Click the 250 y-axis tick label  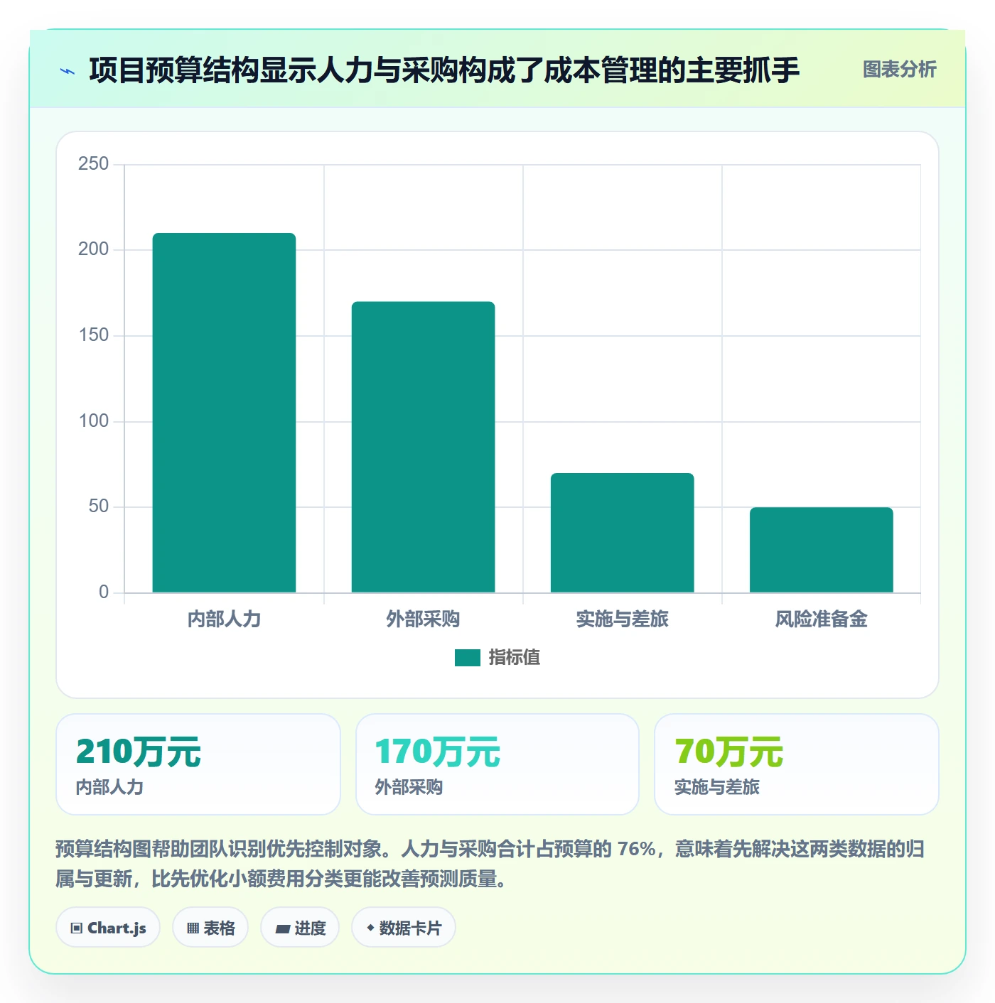[x=94, y=164]
